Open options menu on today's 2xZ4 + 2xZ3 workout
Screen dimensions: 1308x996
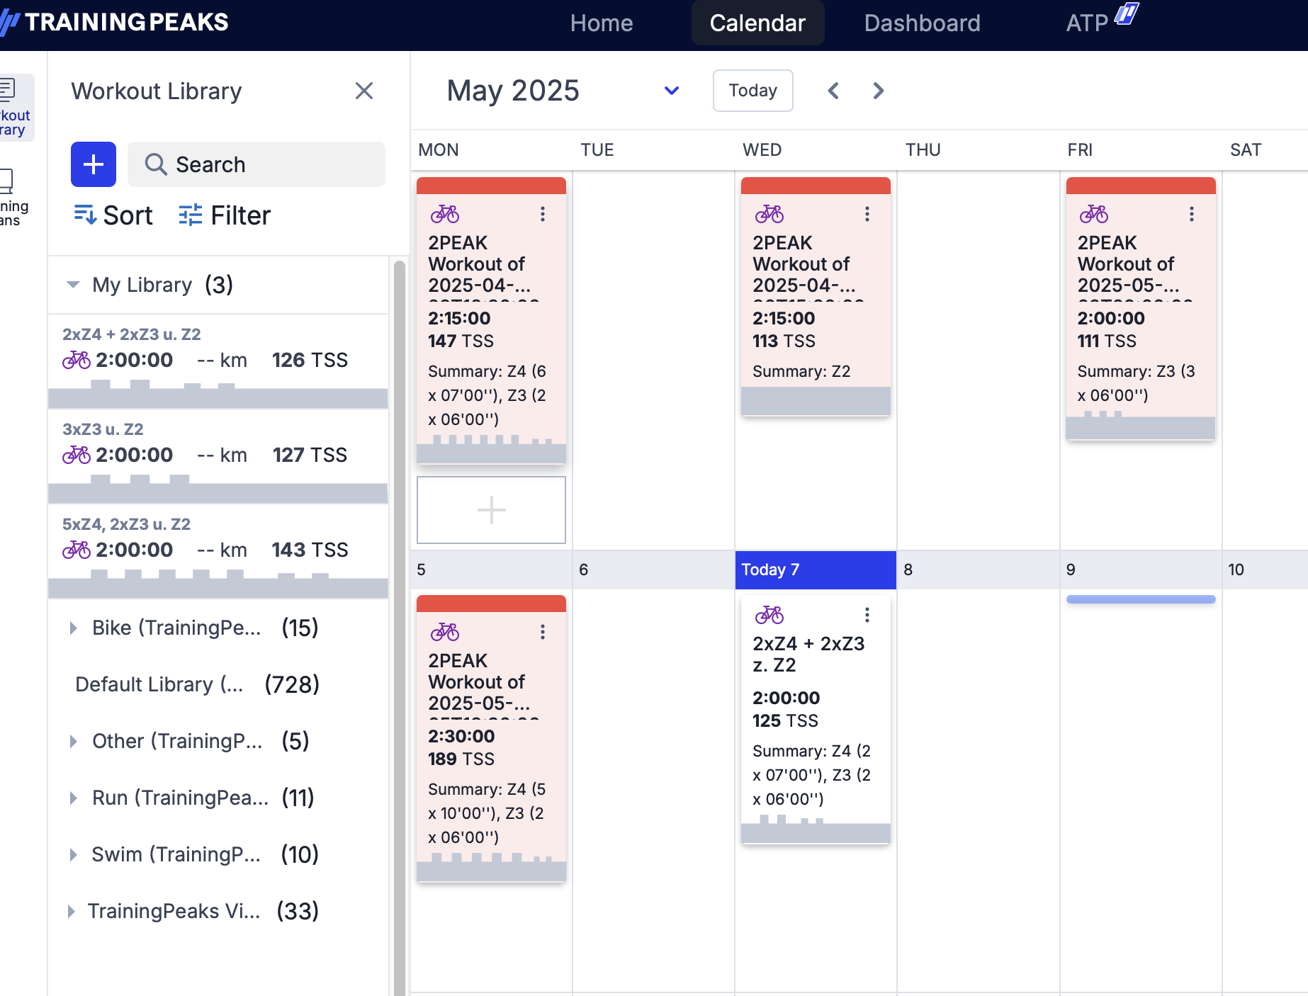pyautogui.click(x=867, y=615)
